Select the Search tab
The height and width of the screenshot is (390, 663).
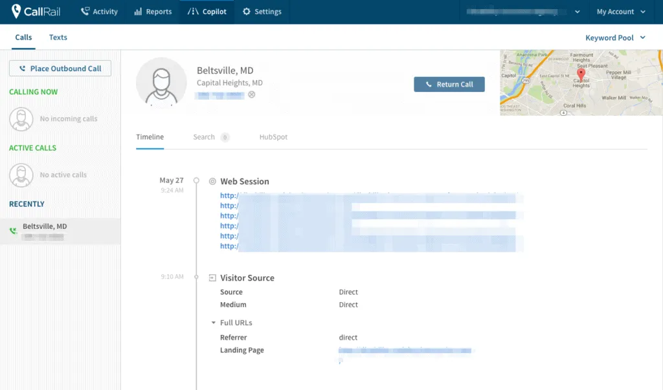coord(204,137)
